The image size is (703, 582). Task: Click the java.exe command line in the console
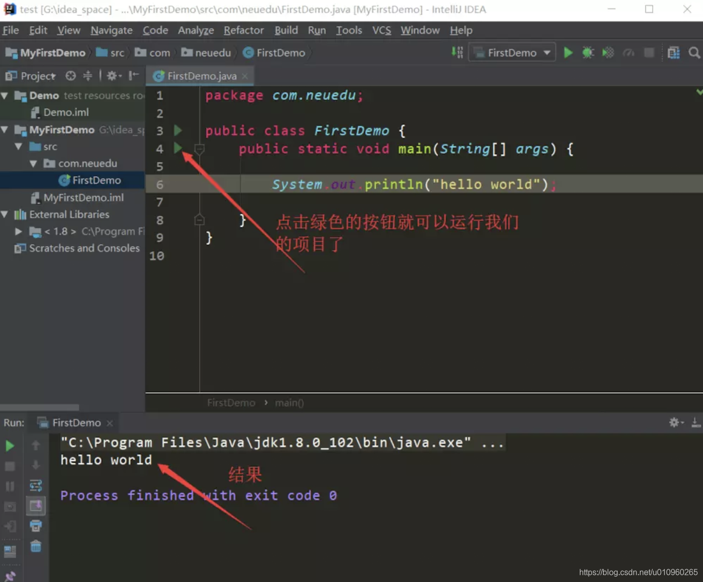(282, 443)
